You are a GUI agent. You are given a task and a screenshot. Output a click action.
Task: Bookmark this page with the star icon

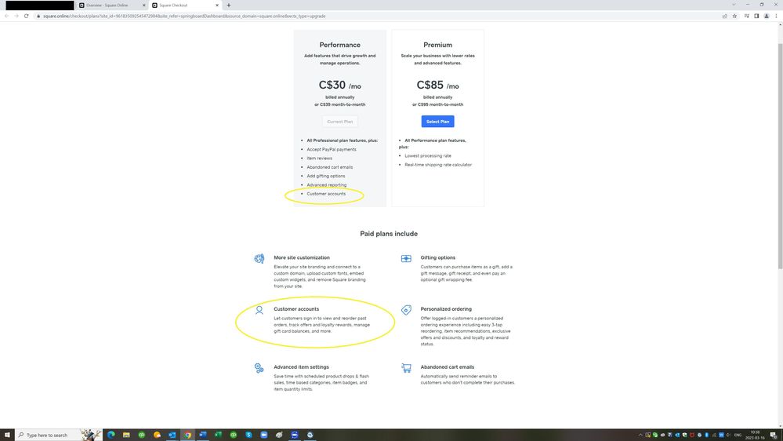pos(734,16)
